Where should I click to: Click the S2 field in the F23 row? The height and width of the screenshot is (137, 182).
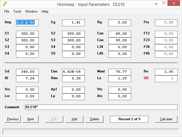[27, 41]
